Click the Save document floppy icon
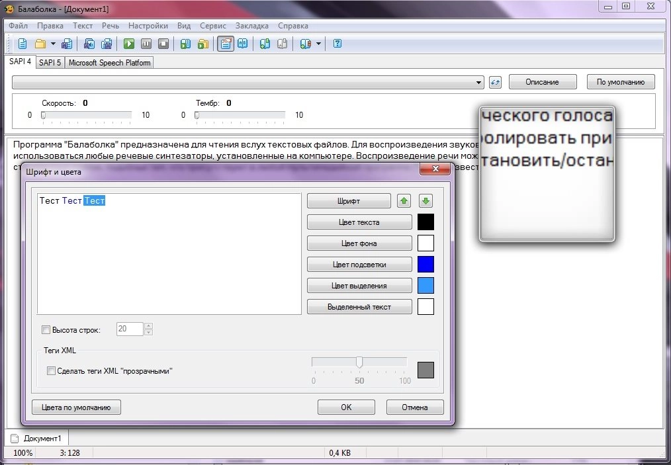The height and width of the screenshot is (465, 671). [x=66, y=44]
